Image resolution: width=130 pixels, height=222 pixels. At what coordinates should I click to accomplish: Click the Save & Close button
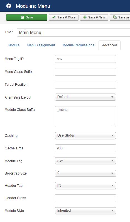pyautogui.click(x=64, y=17)
